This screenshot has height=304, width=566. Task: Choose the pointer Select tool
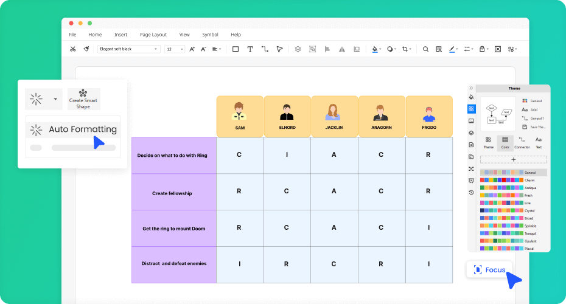[279, 49]
